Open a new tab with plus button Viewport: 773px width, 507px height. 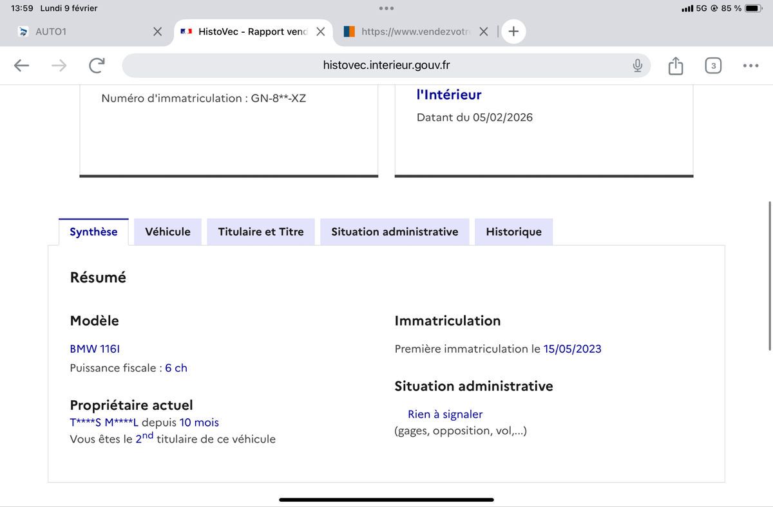[513, 31]
